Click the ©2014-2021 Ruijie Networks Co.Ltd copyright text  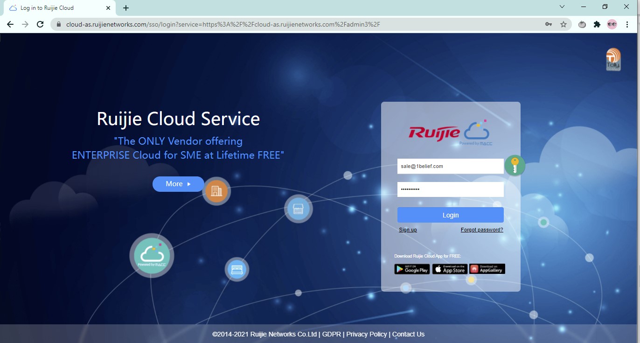[x=264, y=334]
